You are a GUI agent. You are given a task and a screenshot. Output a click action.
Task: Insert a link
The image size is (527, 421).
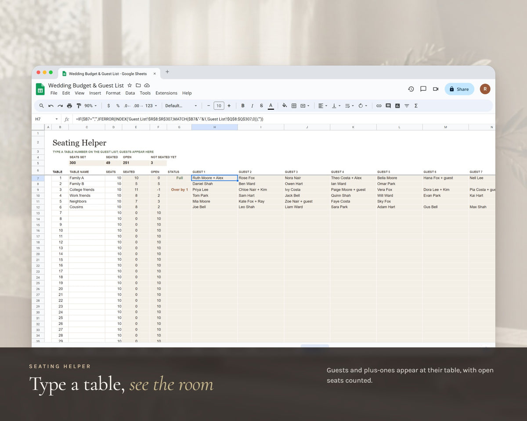click(379, 106)
